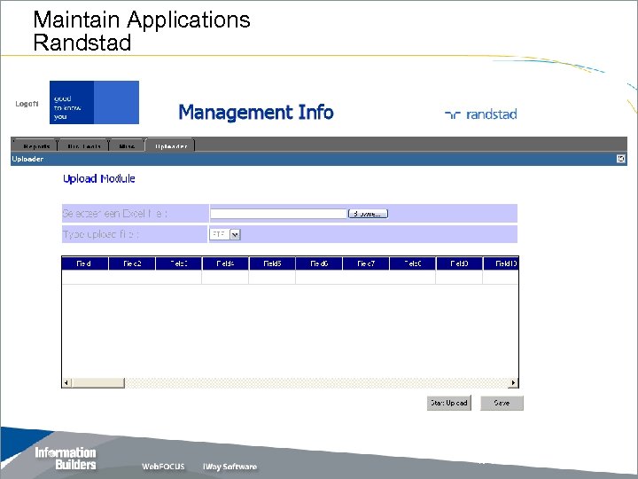Click the Logoff link

click(27, 104)
